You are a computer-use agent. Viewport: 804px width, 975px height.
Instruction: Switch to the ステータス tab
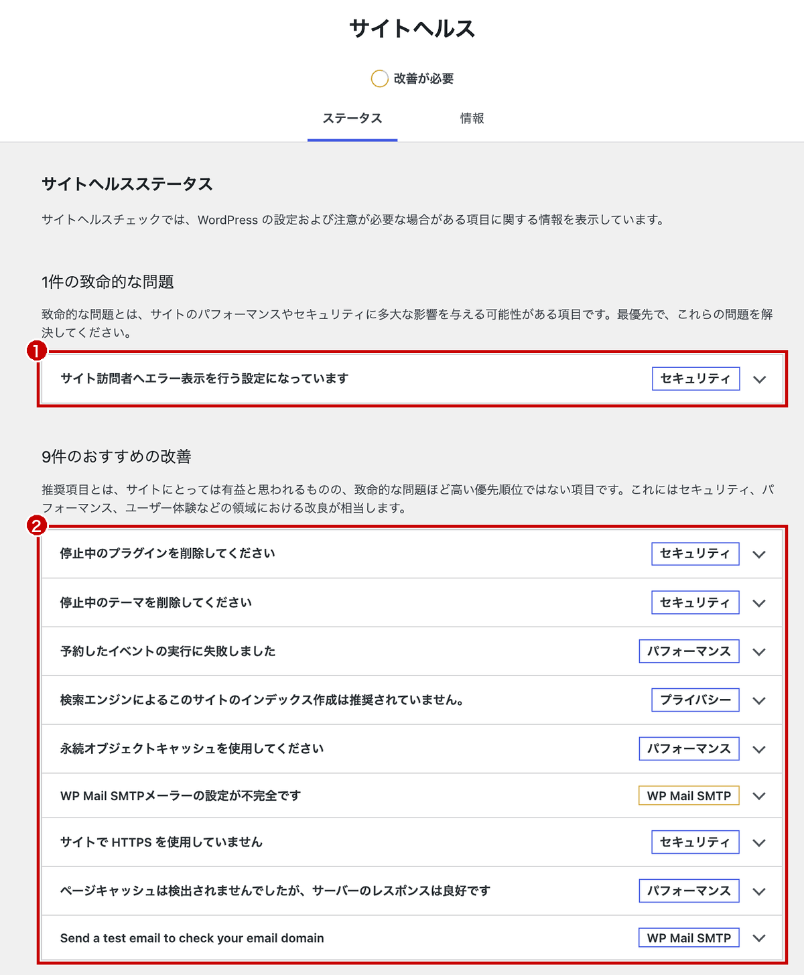click(x=352, y=119)
